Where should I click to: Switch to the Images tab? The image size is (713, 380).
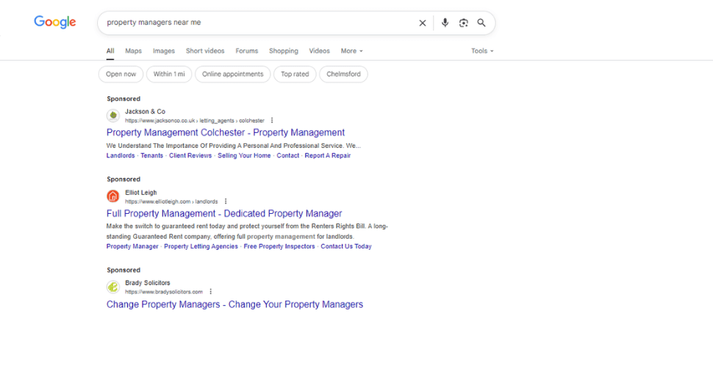[164, 51]
